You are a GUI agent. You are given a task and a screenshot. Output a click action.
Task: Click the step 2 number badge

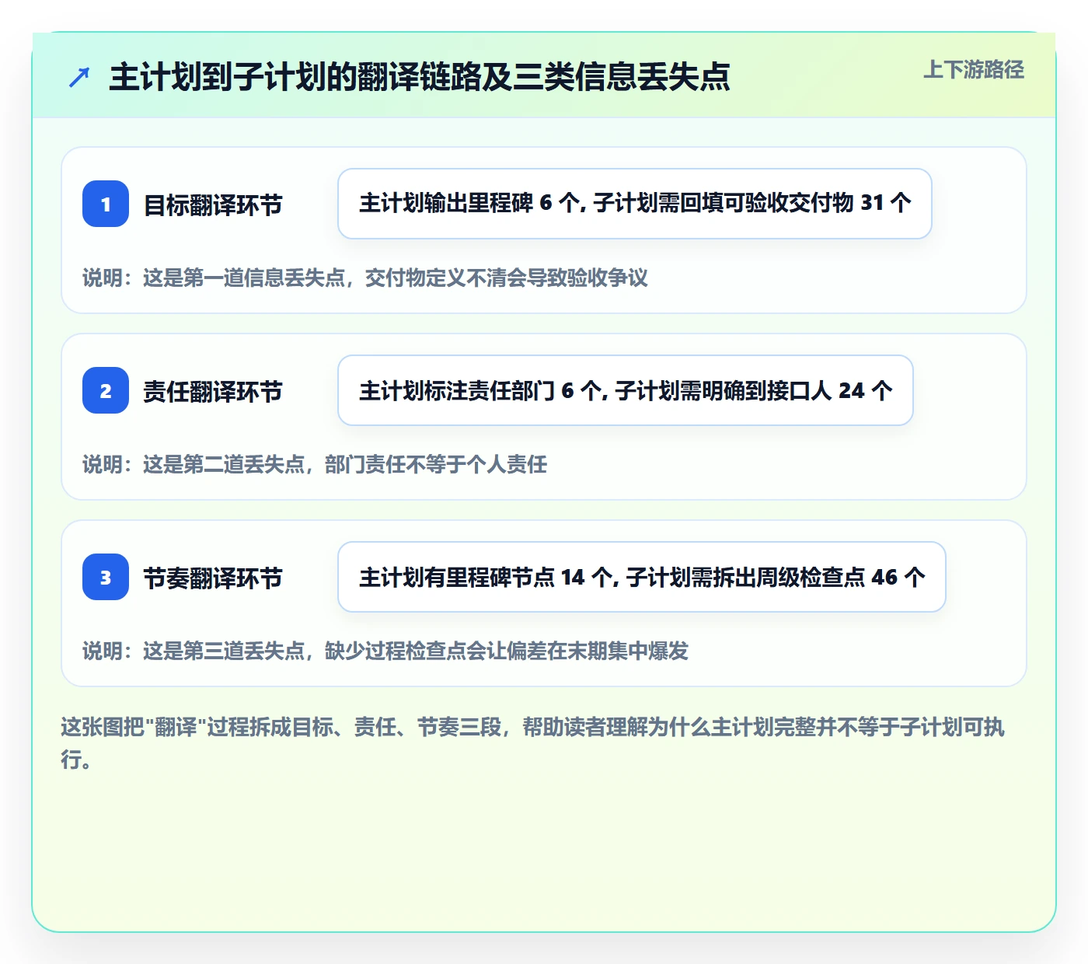(x=106, y=390)
